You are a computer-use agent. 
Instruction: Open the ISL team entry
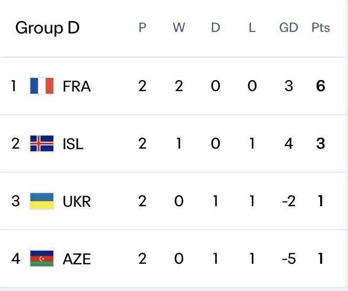tap(73, 144)
